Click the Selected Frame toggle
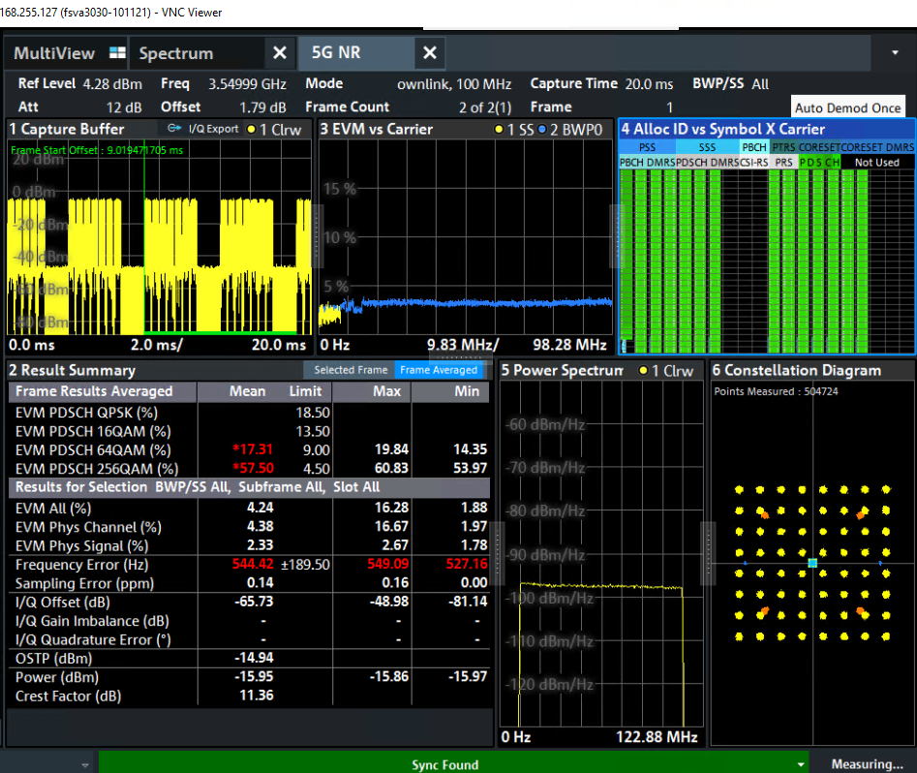 tap(350, 370)
